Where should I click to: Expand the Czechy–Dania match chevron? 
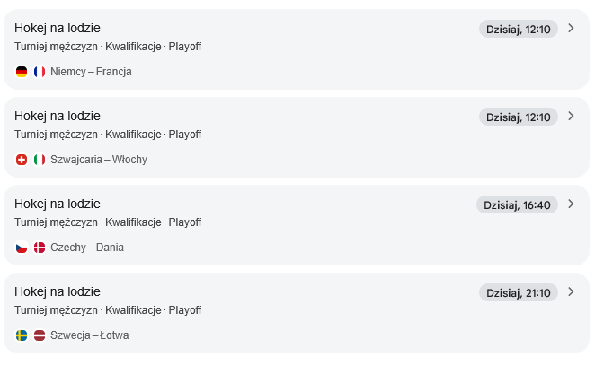[571, 204]
